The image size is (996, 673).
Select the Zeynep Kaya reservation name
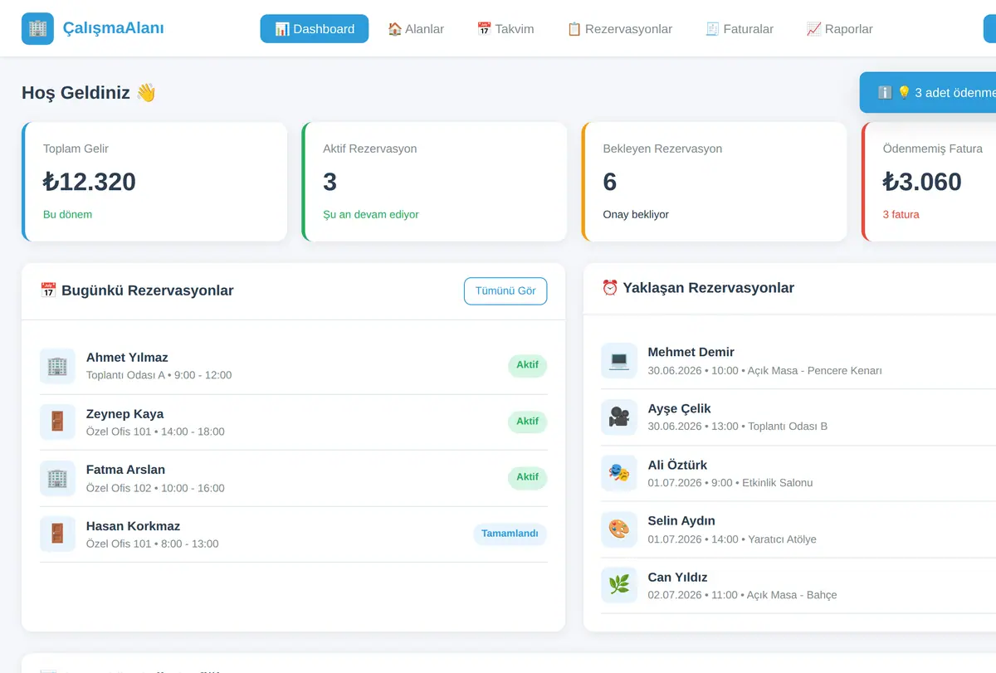tap(125, 414)
